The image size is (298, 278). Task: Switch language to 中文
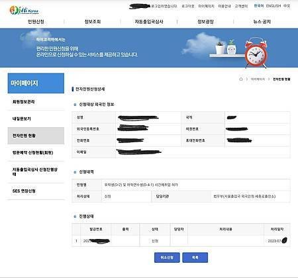coord(287,6)
